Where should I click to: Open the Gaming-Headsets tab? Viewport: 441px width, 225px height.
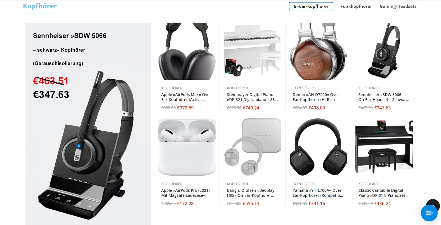click(x=398, y=6)
